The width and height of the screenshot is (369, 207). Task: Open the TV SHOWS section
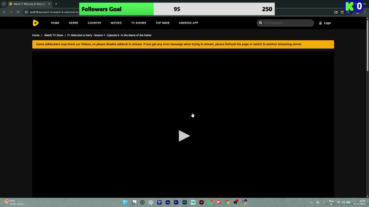coord(138,23)
